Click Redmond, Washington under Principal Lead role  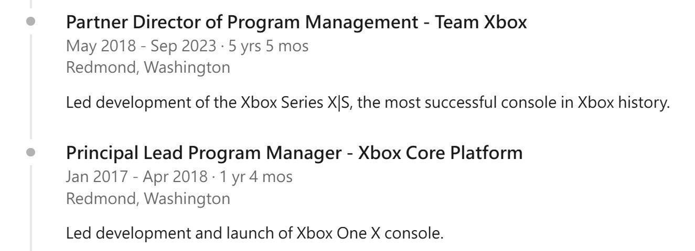click(x=147, y=198)
